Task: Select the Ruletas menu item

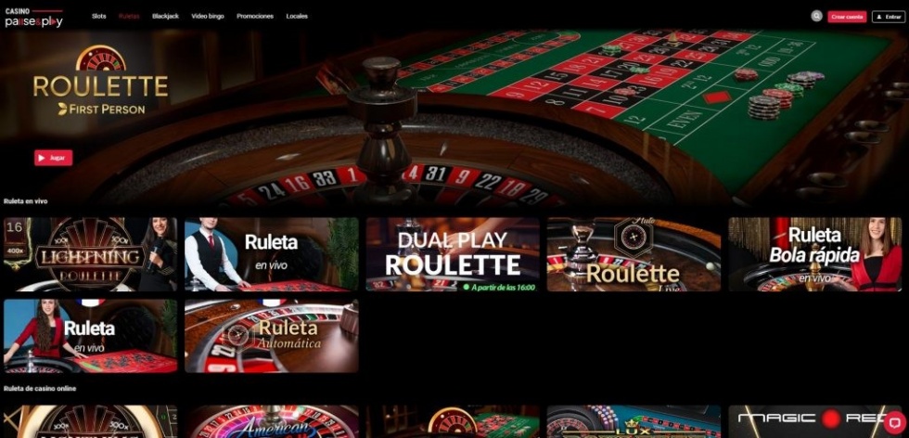Action: tap(129, 17)
